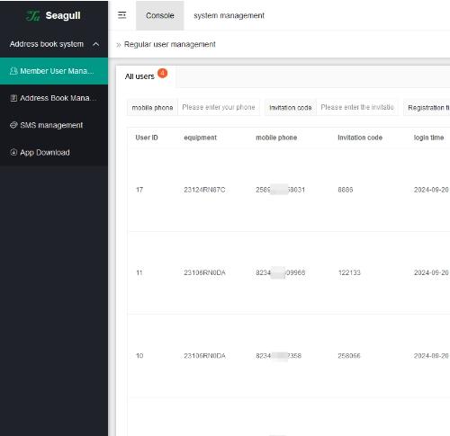Focus the invitation code search field
Image resolution: width=450 pixels, height=436 pixels.
coord(357,107)
